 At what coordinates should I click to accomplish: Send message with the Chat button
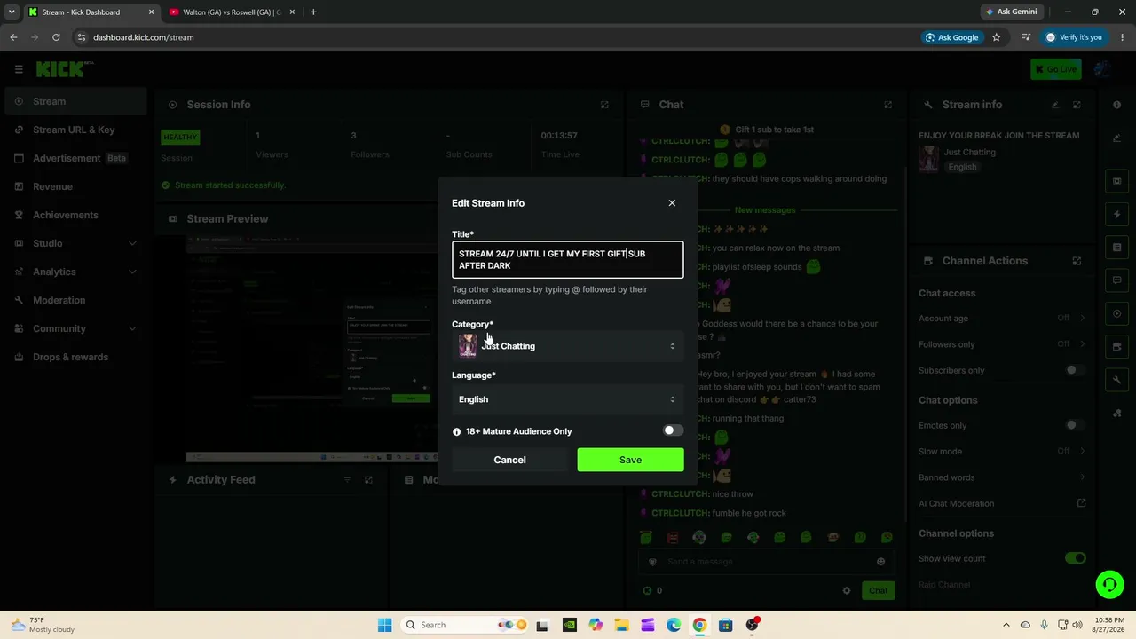point(878,590)
